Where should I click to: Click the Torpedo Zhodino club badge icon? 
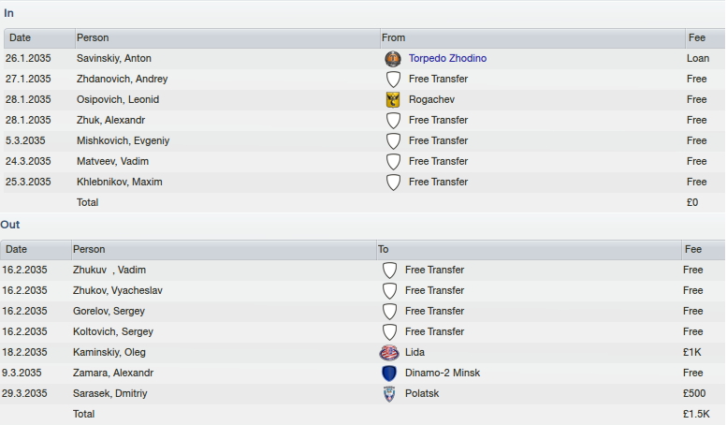pyautogui.click(x=393, y=59)
